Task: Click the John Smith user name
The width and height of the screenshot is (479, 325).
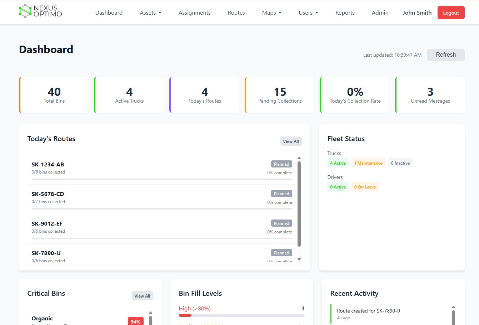Action: (x=417, y=13)
